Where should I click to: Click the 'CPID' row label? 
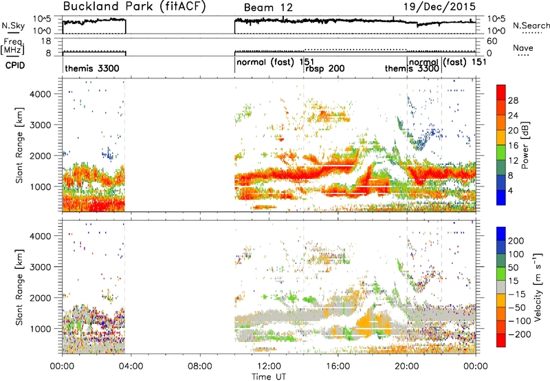[x=15, y=65]
